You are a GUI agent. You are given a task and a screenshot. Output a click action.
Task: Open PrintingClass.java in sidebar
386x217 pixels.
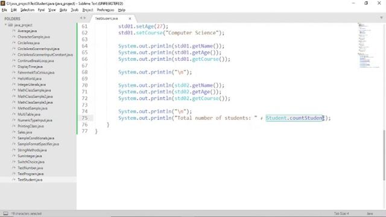coord(31,126)
